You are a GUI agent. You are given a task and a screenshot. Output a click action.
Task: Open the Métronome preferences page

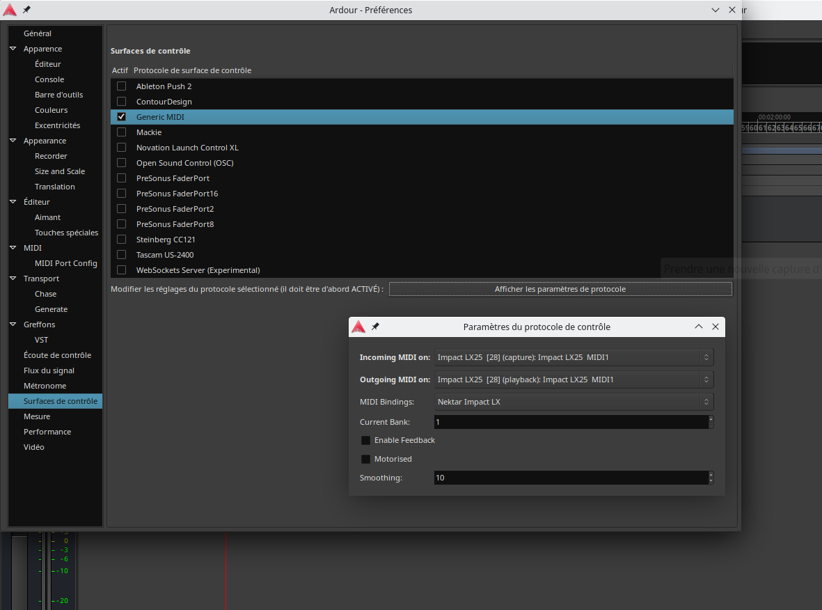pyautogui.click(x=45, y=386)
